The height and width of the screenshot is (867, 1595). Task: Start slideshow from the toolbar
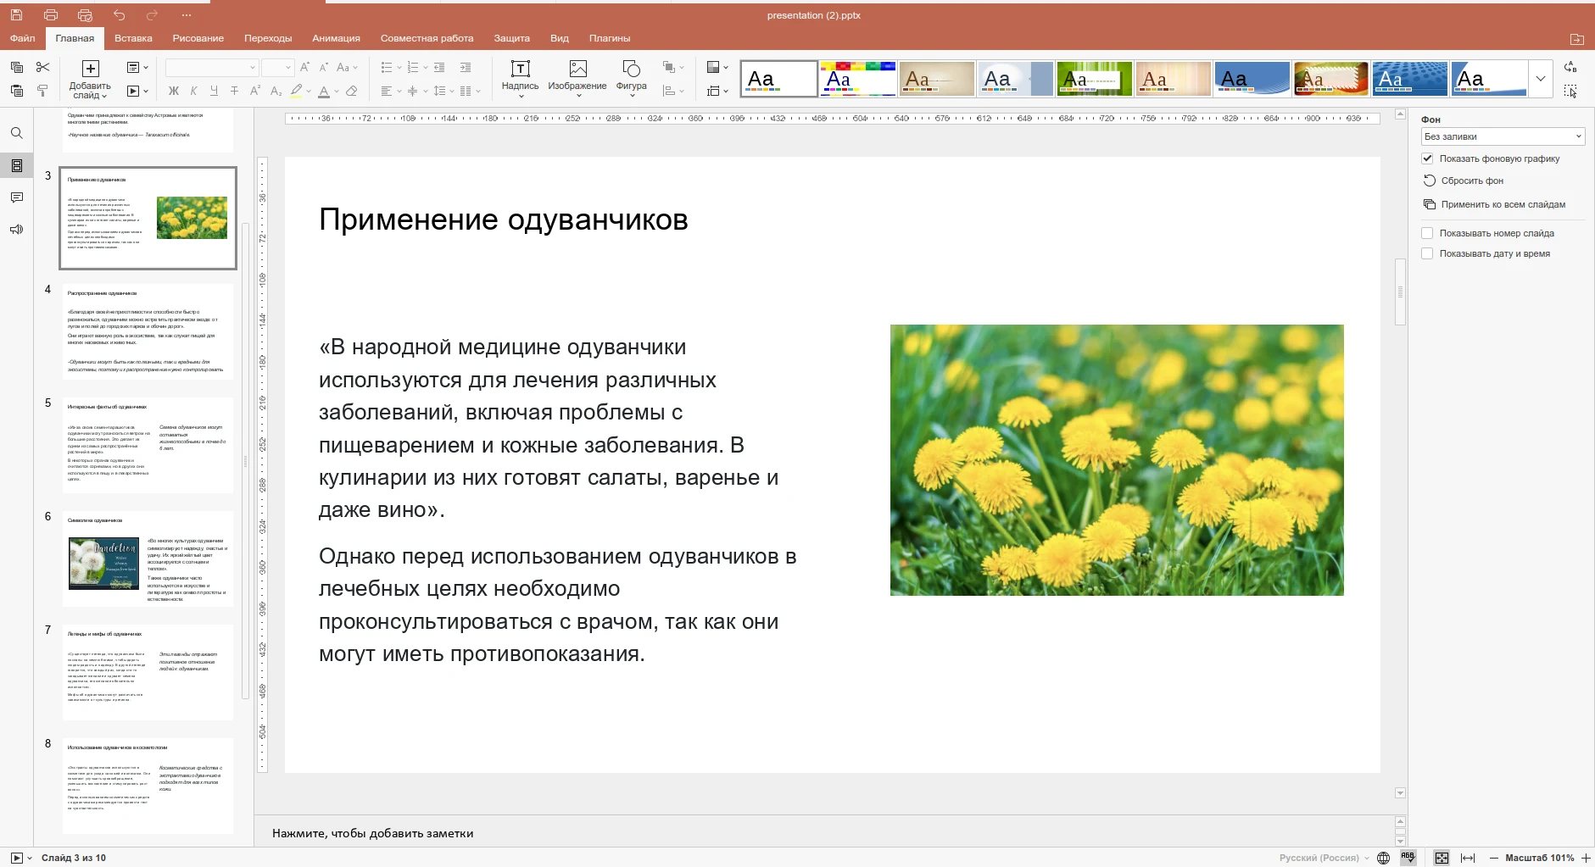coord(133,90)
